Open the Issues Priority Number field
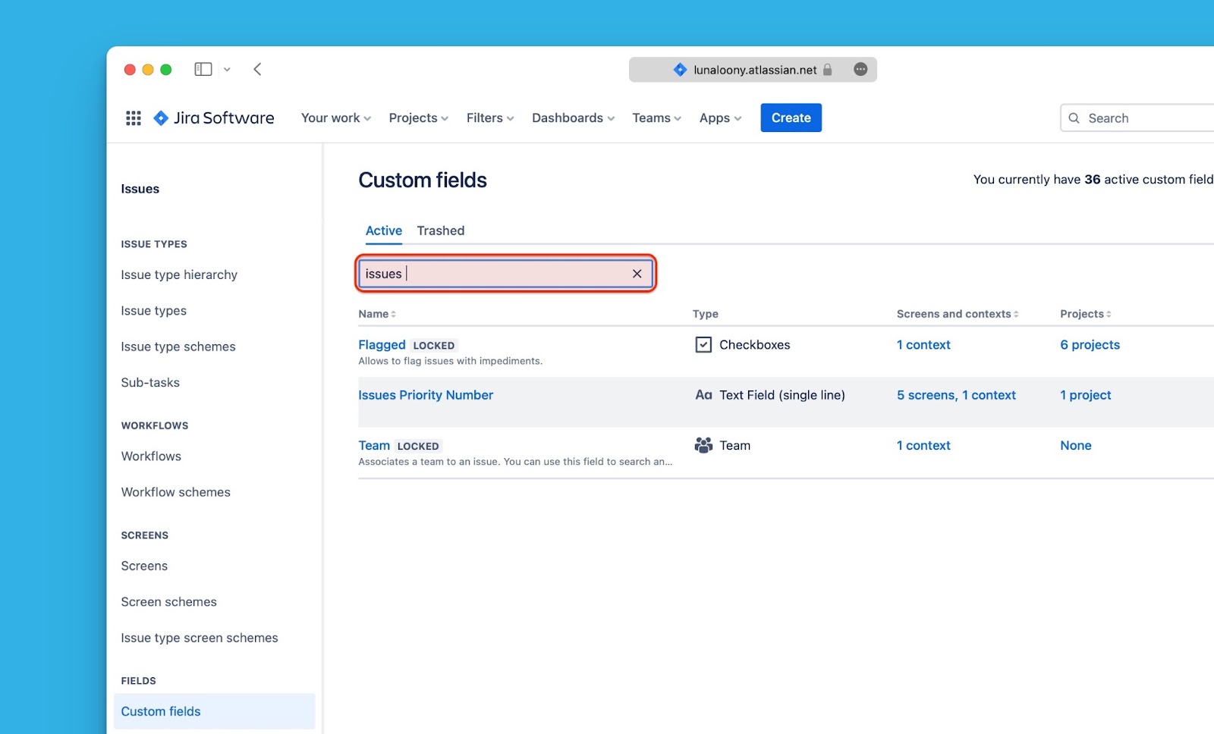The image size is (1214, 734). tap(426, 395)
